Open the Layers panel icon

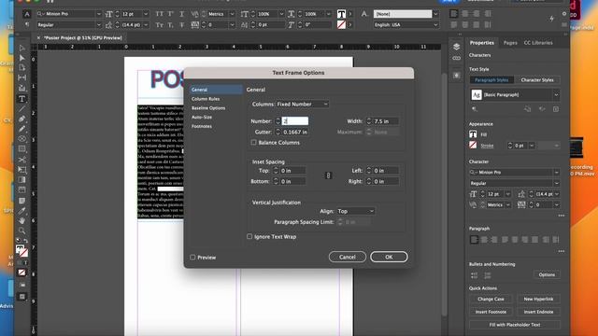point(457,47)
